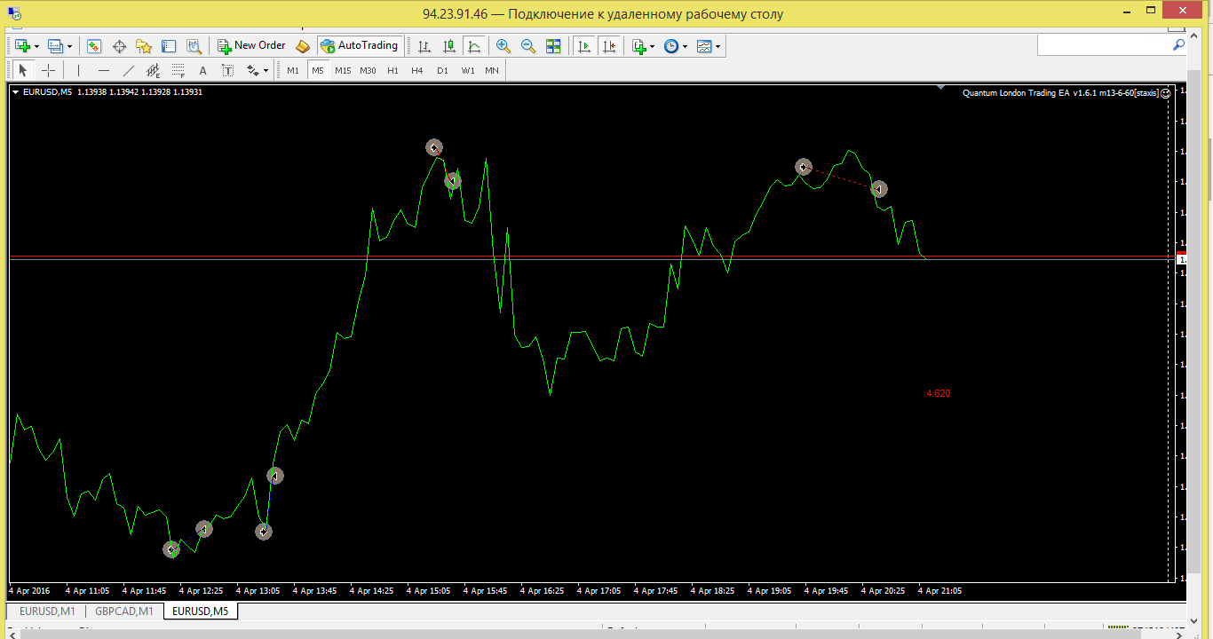Image resolution: width=1213 pixels, height=639 pixels.
Task: Switch to H1 timeframe
Action: (x=392, y=70)
